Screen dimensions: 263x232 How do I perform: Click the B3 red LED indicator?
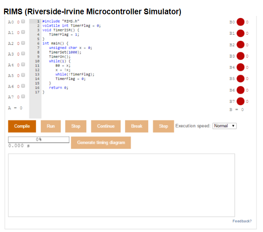click(241, 56)
